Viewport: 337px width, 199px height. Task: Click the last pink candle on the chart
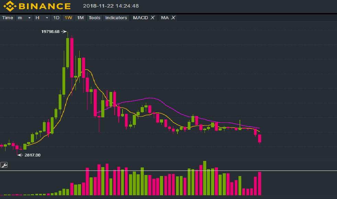pos(260,138)
